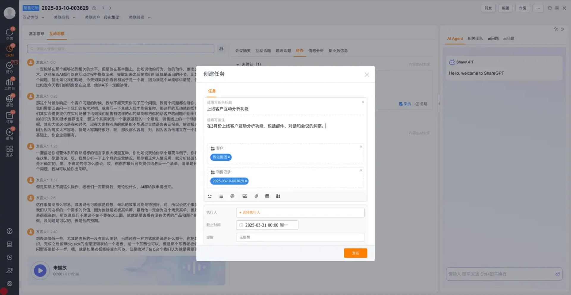Click the 转发 forward button
This screenshot has height=295, width=571.
tap(488, 8)
